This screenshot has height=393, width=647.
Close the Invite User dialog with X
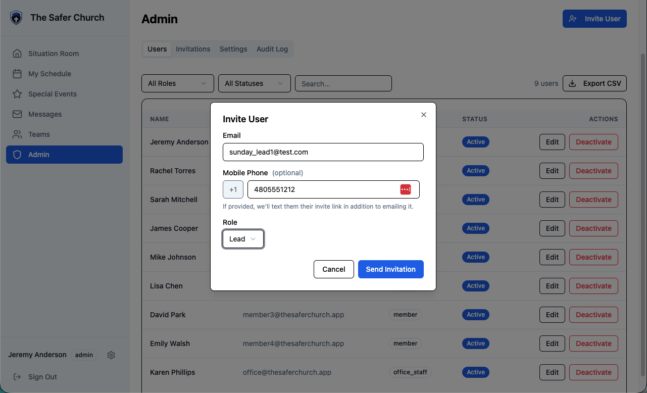[424, 115]
